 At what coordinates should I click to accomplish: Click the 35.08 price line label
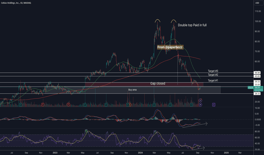(x=257, y=85)
